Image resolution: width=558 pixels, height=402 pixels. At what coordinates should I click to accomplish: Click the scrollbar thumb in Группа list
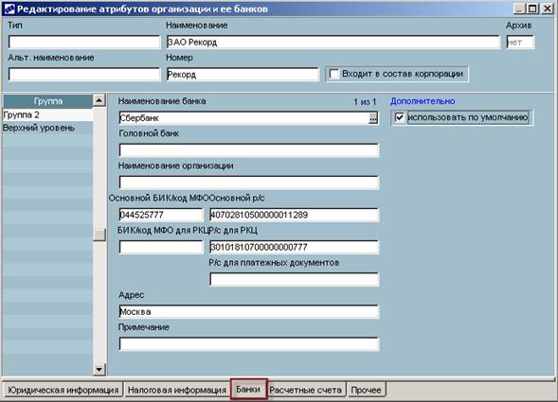coord(99,235)
